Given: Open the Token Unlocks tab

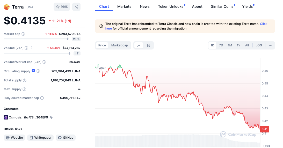Looking at the screenshot, I should 171,6.
